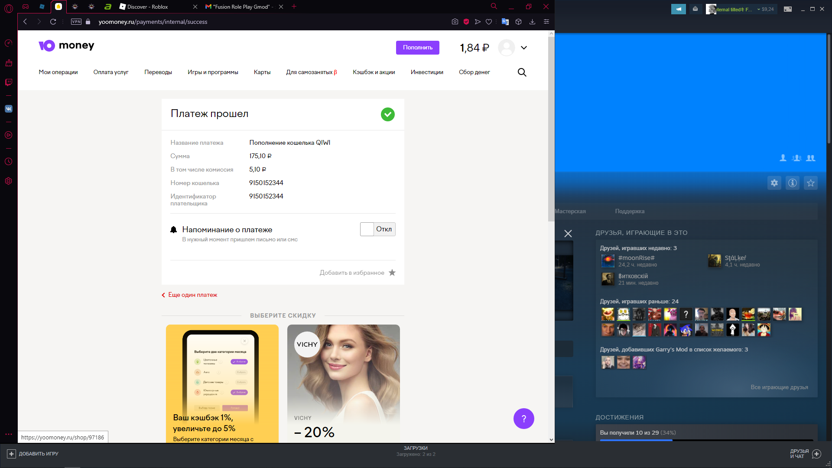This screenshot has height=468, width=832.
Task: Bookmark page with the heart icon
Action: point(489,22)
